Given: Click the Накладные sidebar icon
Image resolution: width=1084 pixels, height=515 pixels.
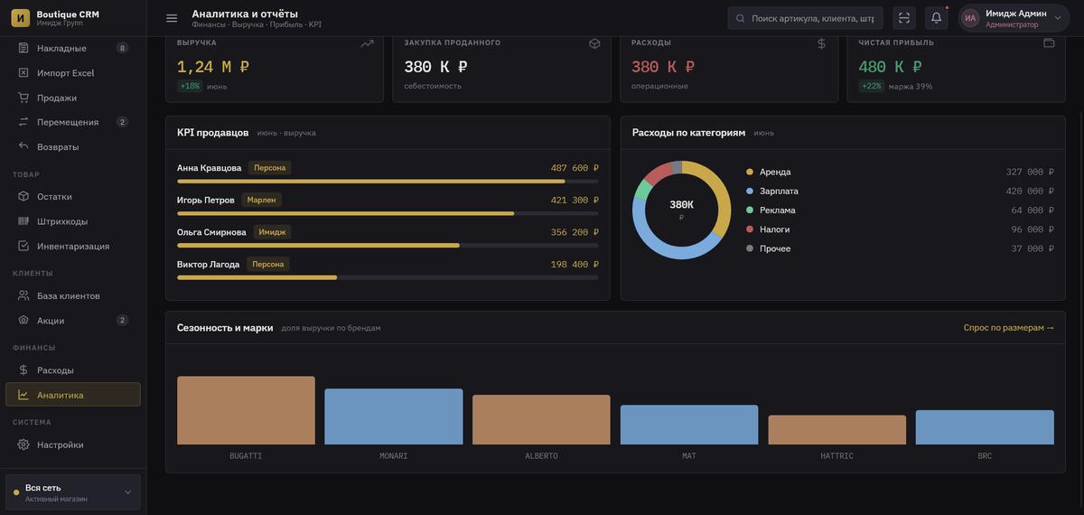Looking at the screenshot, I should [x=23, y=48].
